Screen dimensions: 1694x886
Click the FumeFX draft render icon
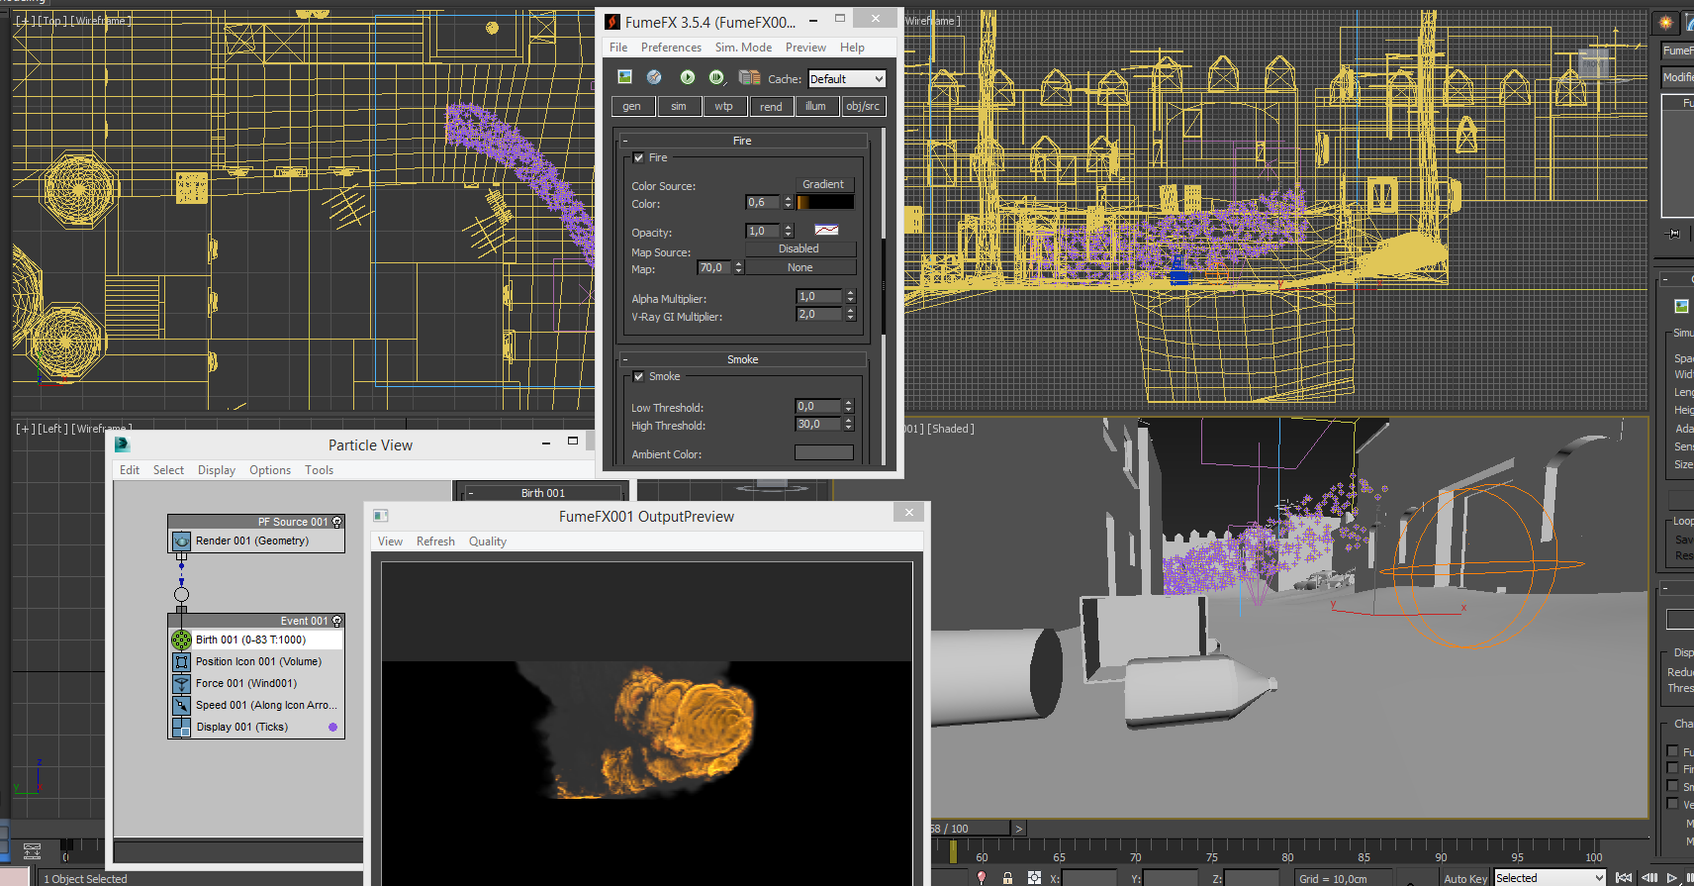(x=654, y=77)
